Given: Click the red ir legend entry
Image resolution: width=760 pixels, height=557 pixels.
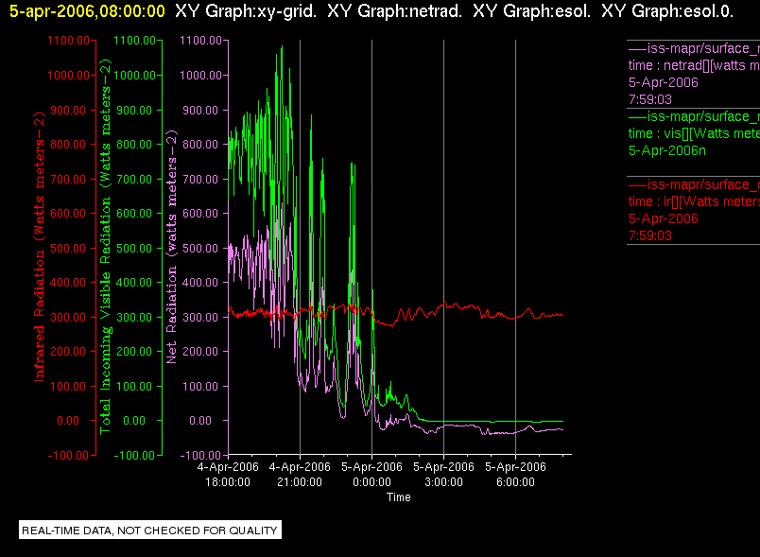Looking at the screenshot, I should point(694,210).
